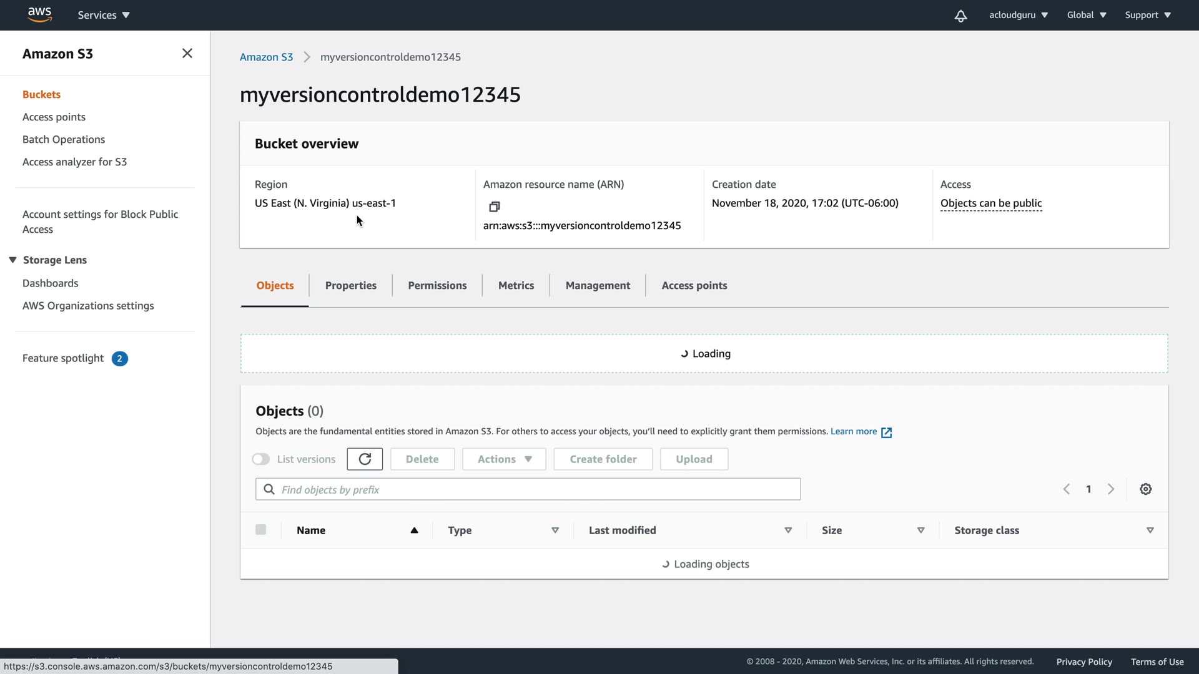
Task: Copy the bucket ARN with copy icon
Action: tap(494, 207)
